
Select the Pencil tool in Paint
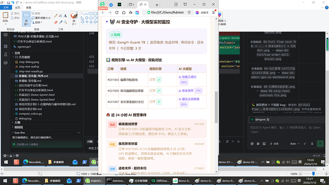(x=56, y=16)
